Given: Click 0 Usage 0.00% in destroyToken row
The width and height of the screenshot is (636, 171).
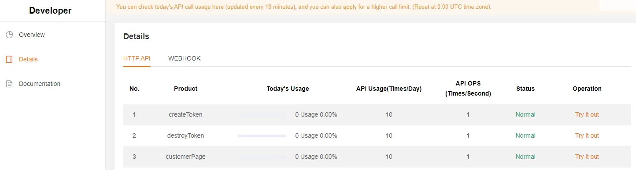Looking at the screenshot, I should point(316,135).
